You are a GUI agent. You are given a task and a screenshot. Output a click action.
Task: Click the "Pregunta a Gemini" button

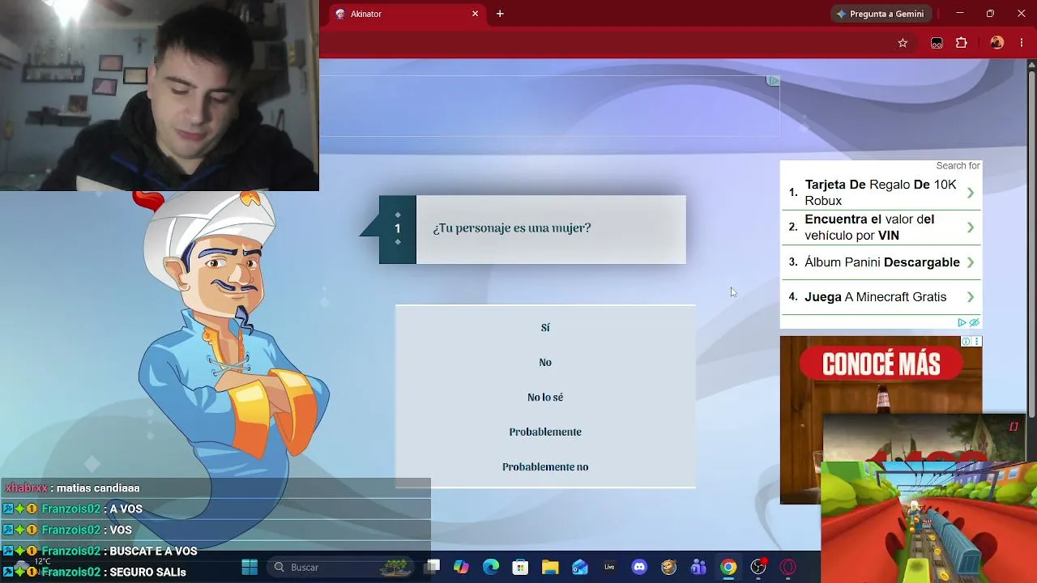[881, 14]
